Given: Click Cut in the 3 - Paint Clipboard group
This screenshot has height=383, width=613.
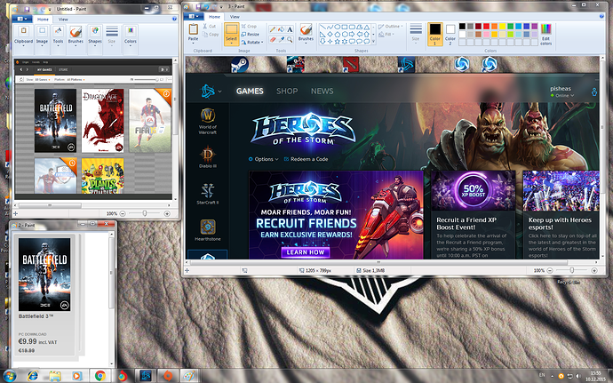Looking at the screenshot, I should point(210,26).
